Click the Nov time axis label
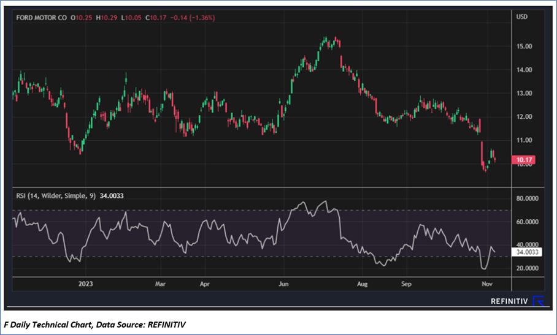This screenshot has height=335, width=557. click(486, 284)
